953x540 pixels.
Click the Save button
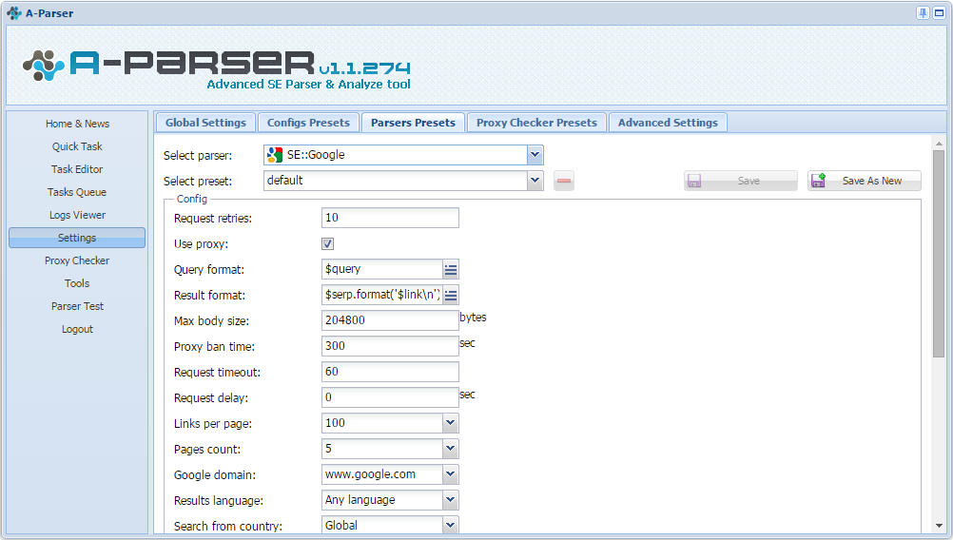[x=740, y=181]
